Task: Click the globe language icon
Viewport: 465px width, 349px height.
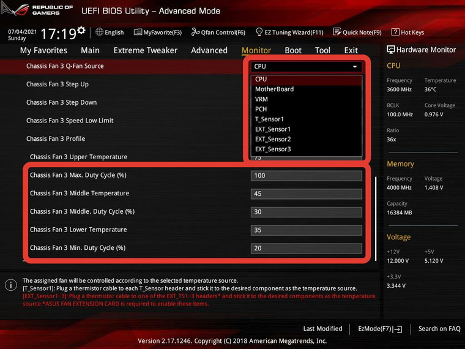Action: pos(99,32)
